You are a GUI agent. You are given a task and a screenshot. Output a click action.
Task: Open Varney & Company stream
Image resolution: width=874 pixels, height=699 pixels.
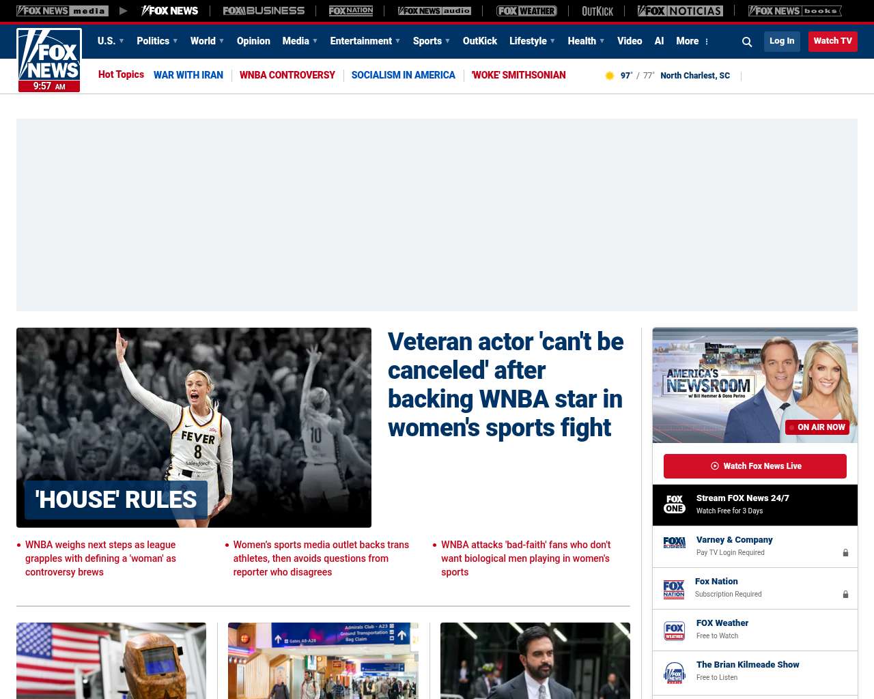[x=735, y=540]
